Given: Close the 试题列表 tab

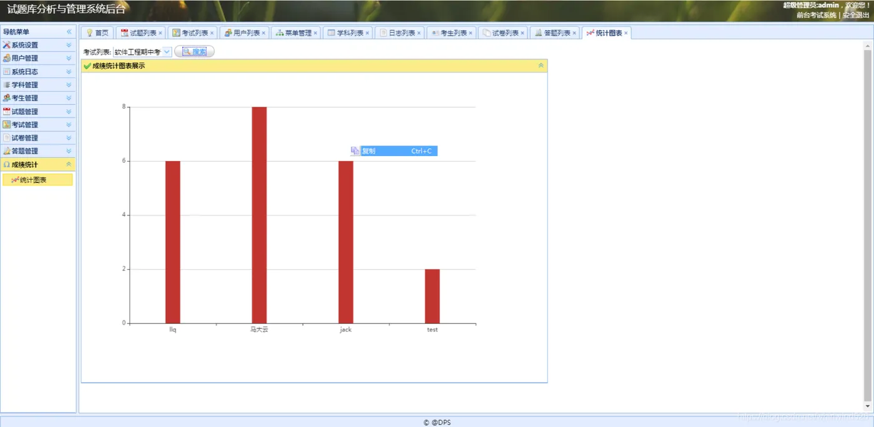Looking at the screenshot, I should [x=160, y=33].
